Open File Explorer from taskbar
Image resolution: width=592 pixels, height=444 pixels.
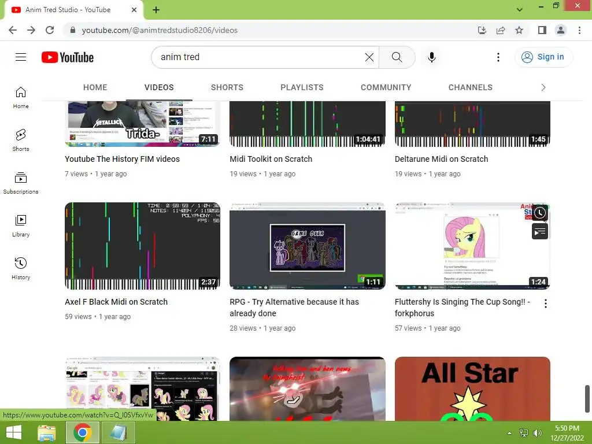point(47,432)
